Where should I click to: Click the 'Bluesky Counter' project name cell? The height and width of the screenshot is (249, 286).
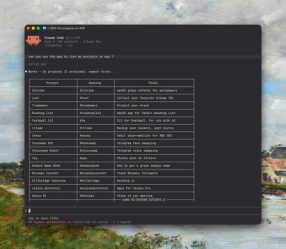pos(45,173)
